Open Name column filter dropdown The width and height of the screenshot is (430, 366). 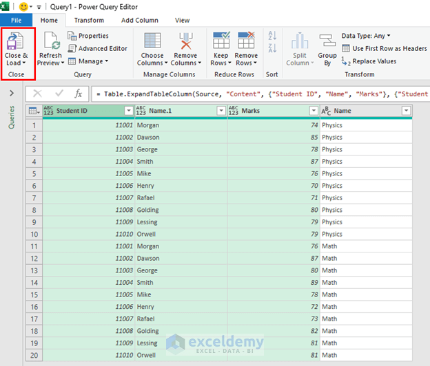(406, 111)
